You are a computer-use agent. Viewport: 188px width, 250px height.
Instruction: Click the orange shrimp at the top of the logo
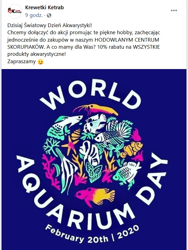tap(96, 109)
